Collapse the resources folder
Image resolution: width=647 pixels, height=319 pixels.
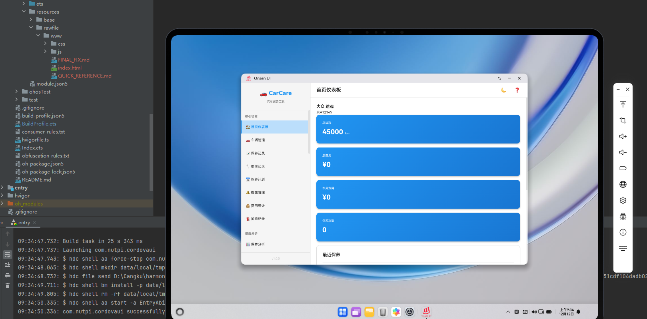[x=24, y=12]
